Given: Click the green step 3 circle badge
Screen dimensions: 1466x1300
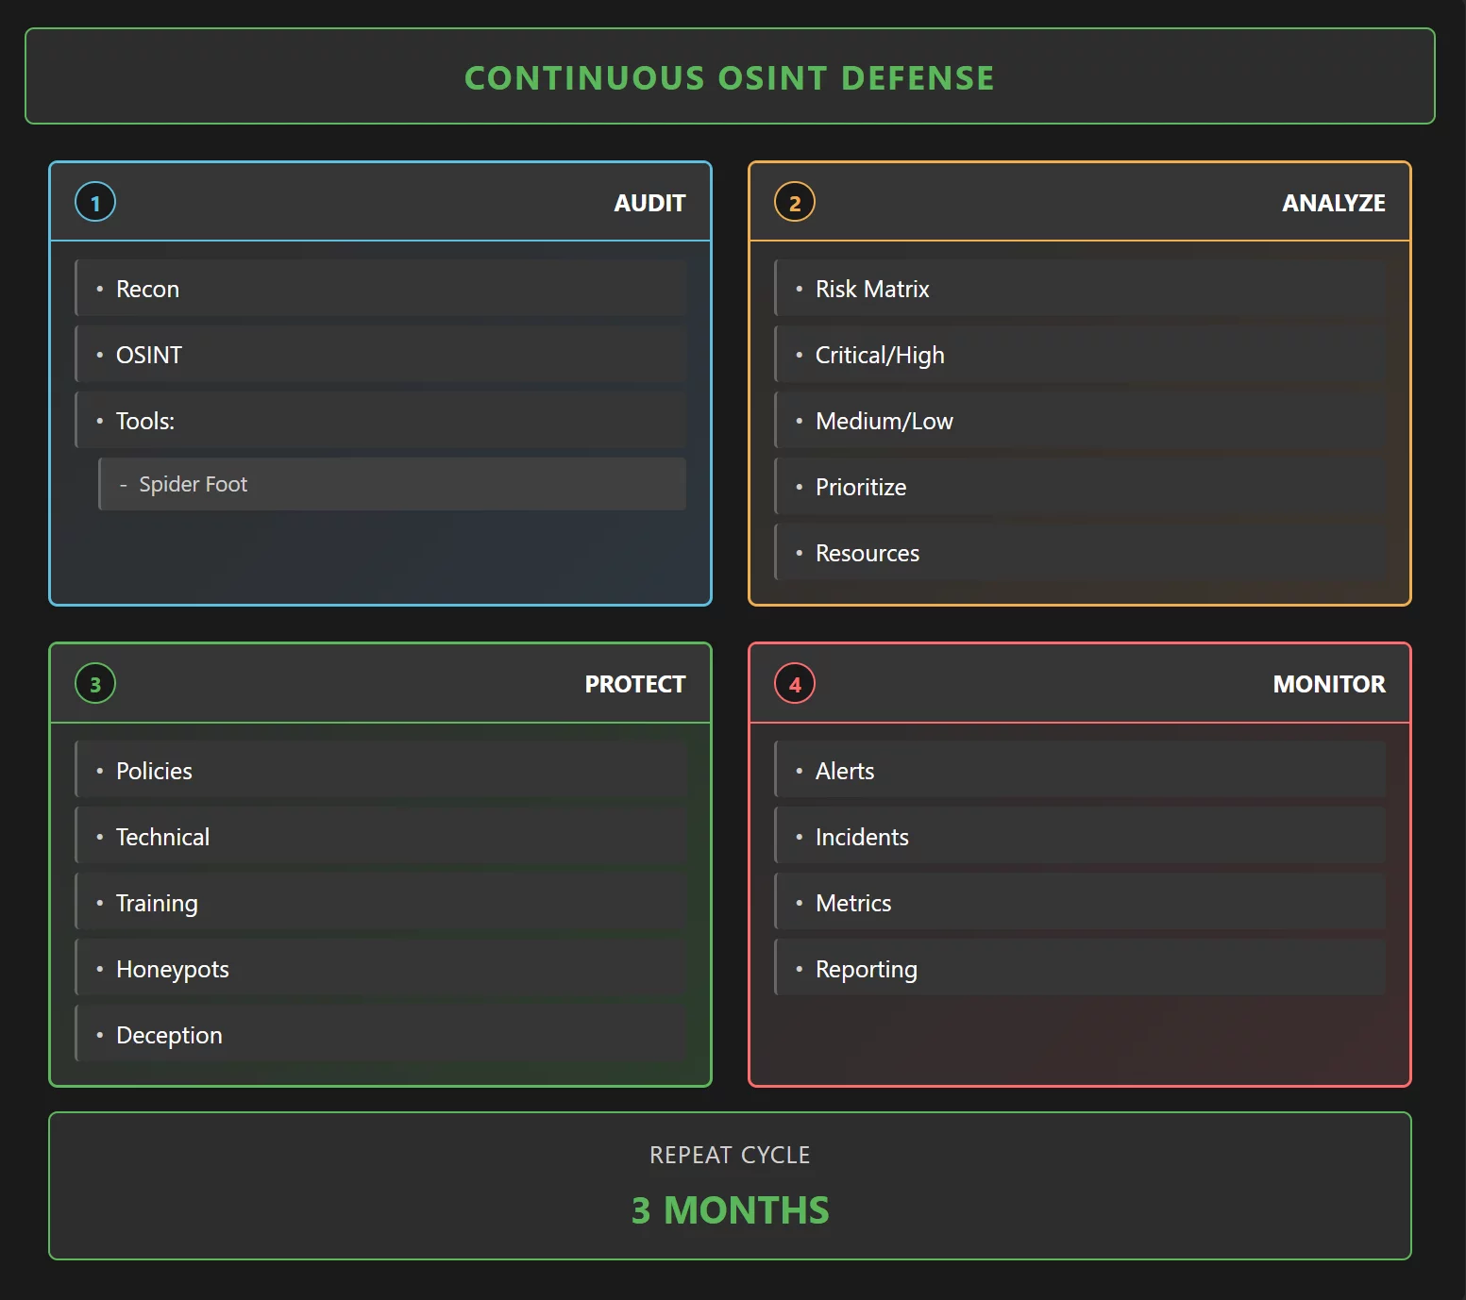Looking at the screenshot, I should [95, 684].
